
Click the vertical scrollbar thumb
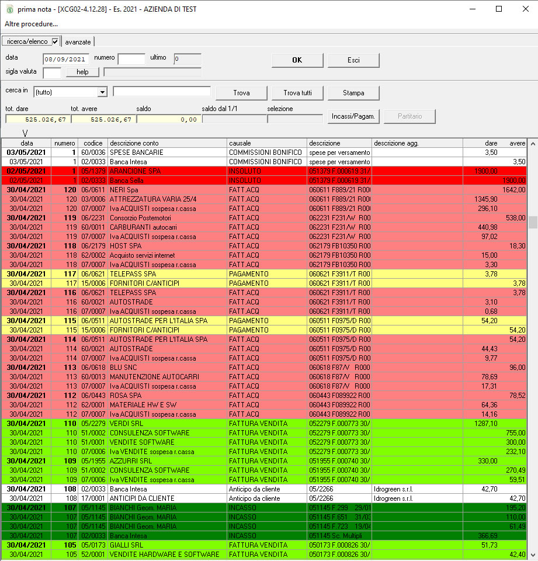click(533, 222)
